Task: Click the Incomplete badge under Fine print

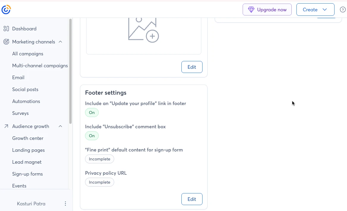Action: tap(100, 159)
